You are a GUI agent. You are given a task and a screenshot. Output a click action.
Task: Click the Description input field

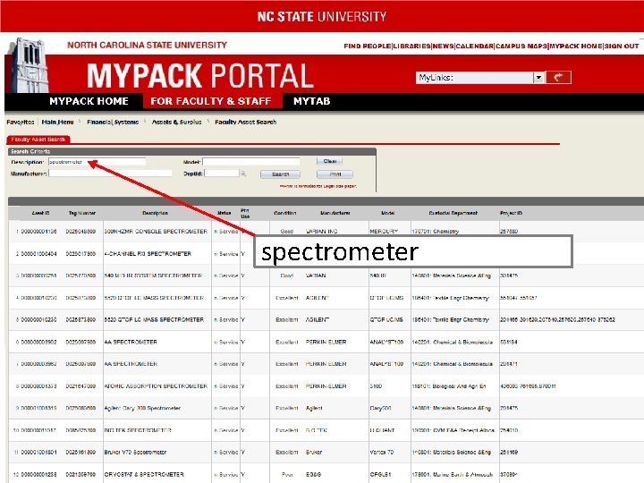(97, 162)
